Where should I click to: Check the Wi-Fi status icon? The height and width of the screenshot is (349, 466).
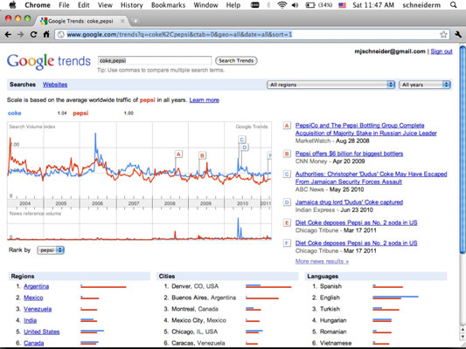coord(282,5)
